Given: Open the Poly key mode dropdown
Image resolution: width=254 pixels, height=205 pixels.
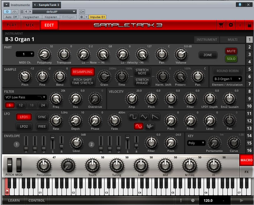Looking at the screenshot, I should [196, 143].
